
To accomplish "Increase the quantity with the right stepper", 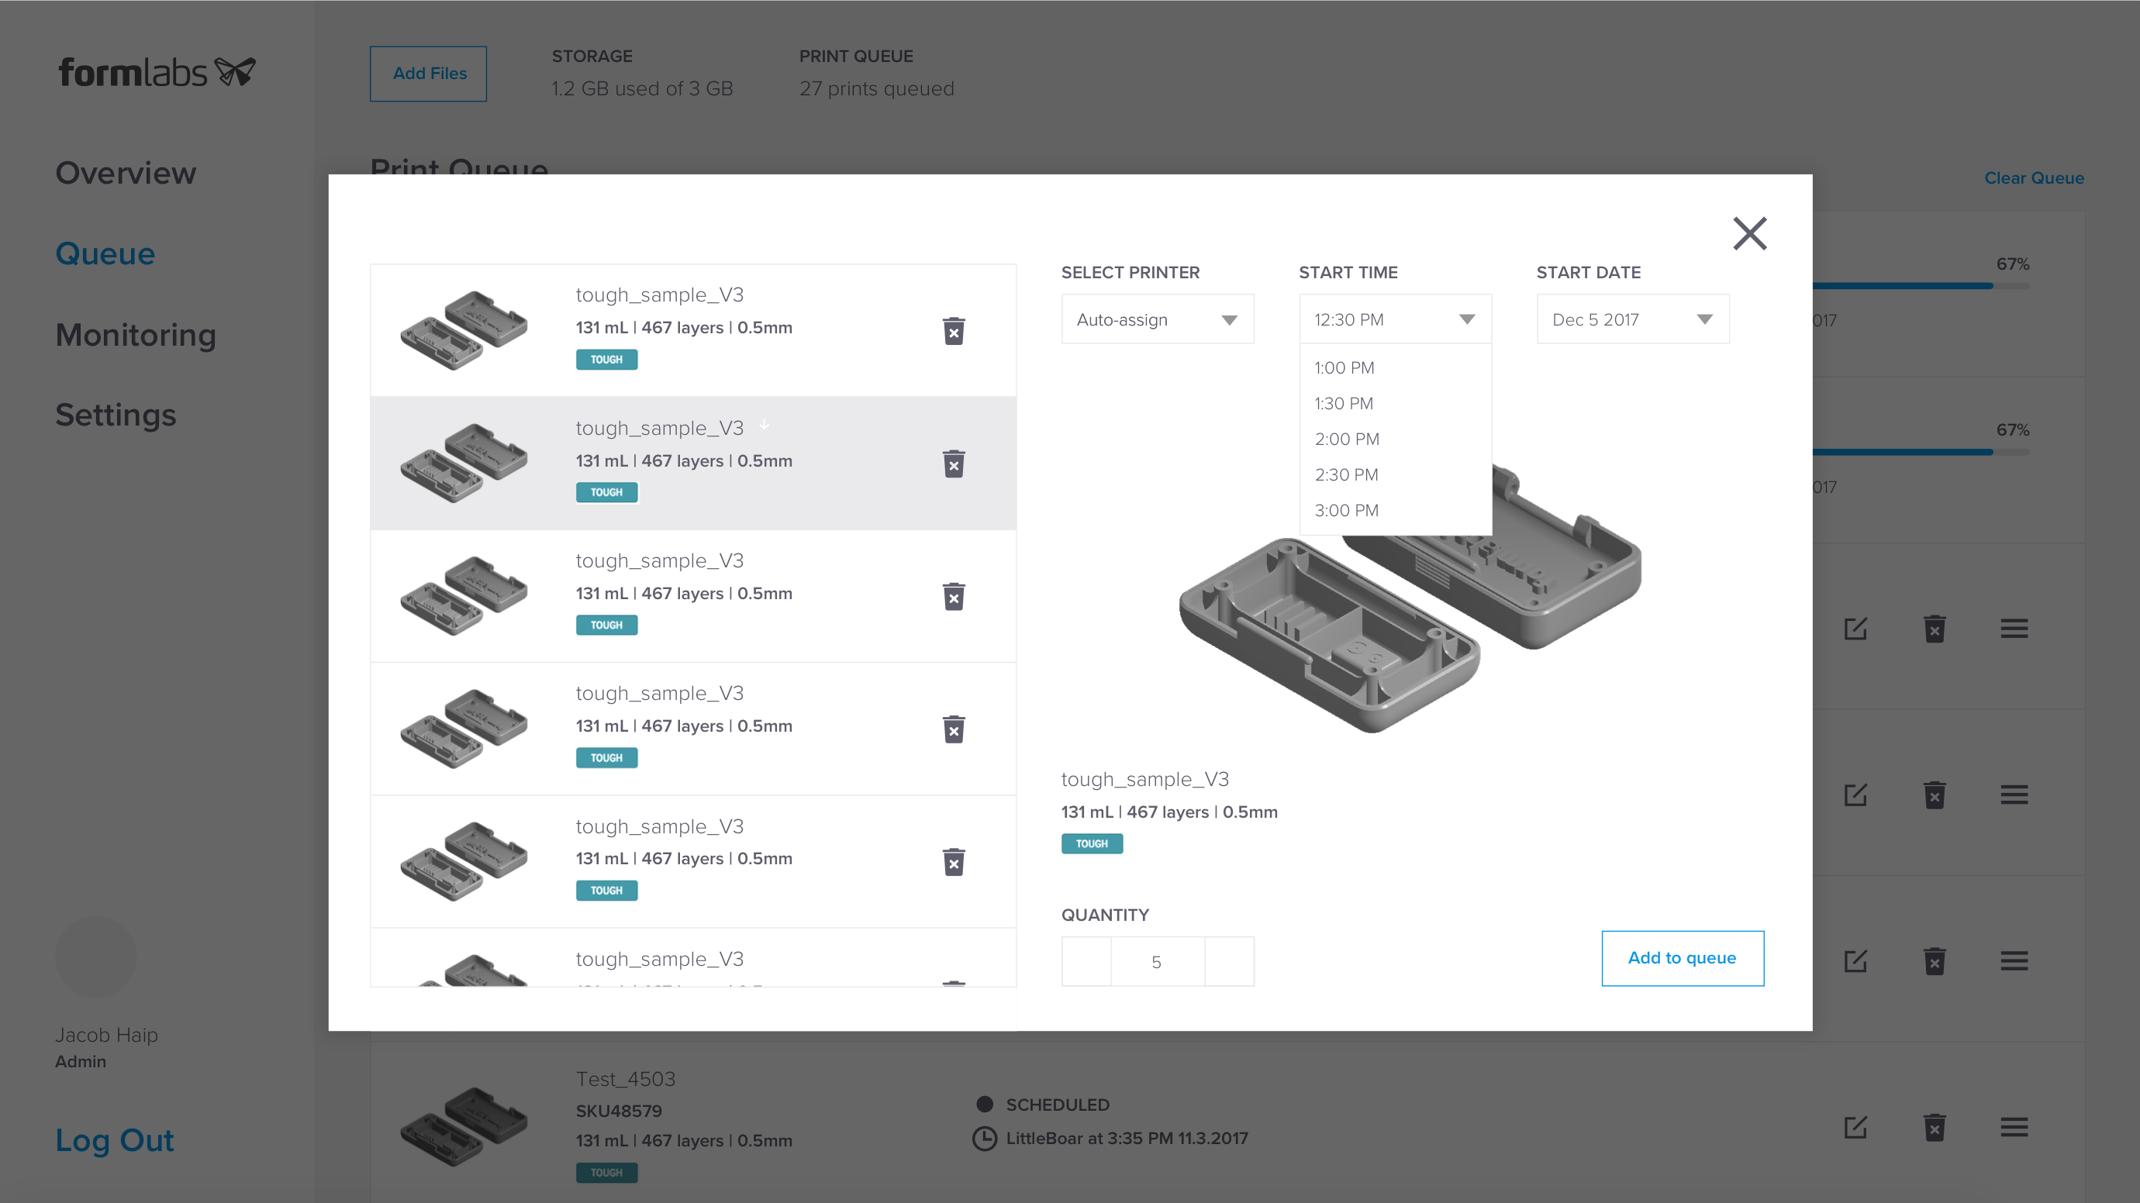I will pyautogui.click(x=1230, y=961).
